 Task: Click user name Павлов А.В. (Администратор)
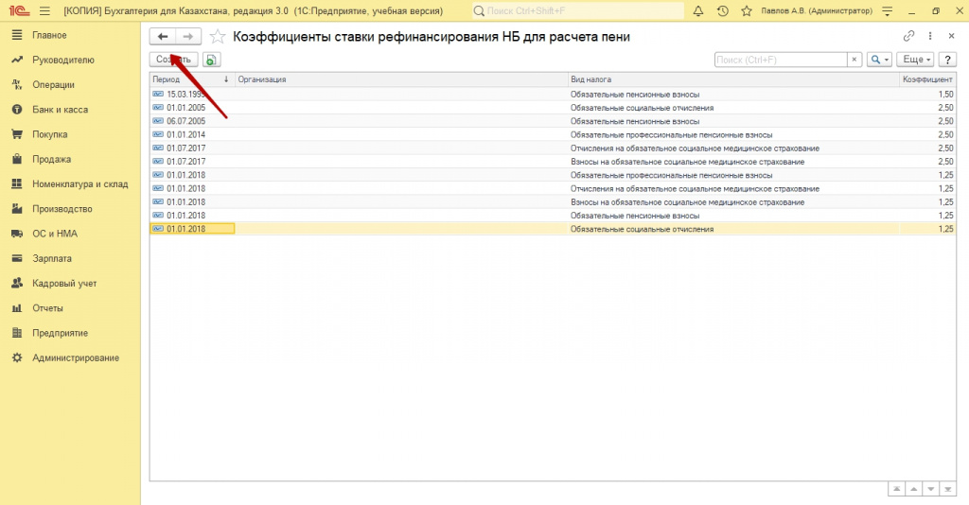(x=817, y=11)
